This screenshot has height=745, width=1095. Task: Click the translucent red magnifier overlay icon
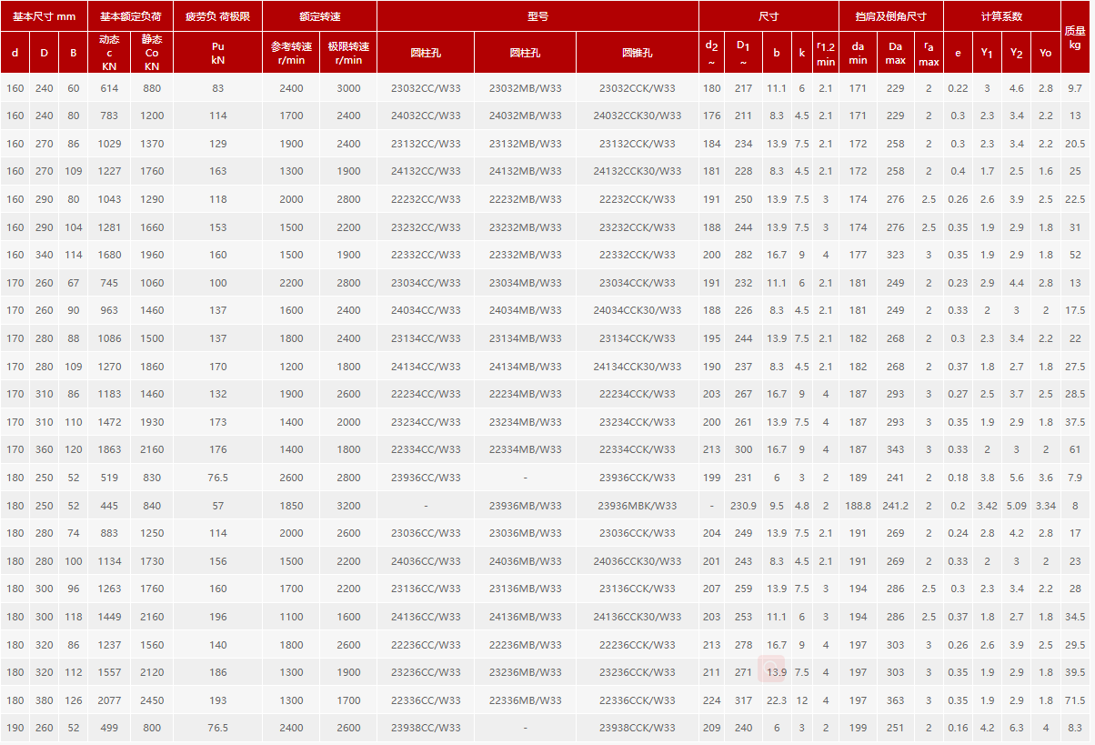click(773, 669)
